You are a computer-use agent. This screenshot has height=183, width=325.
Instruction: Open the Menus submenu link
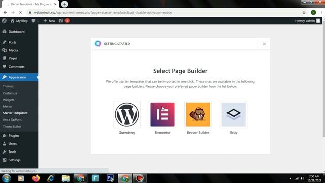[x=8, y=106]
